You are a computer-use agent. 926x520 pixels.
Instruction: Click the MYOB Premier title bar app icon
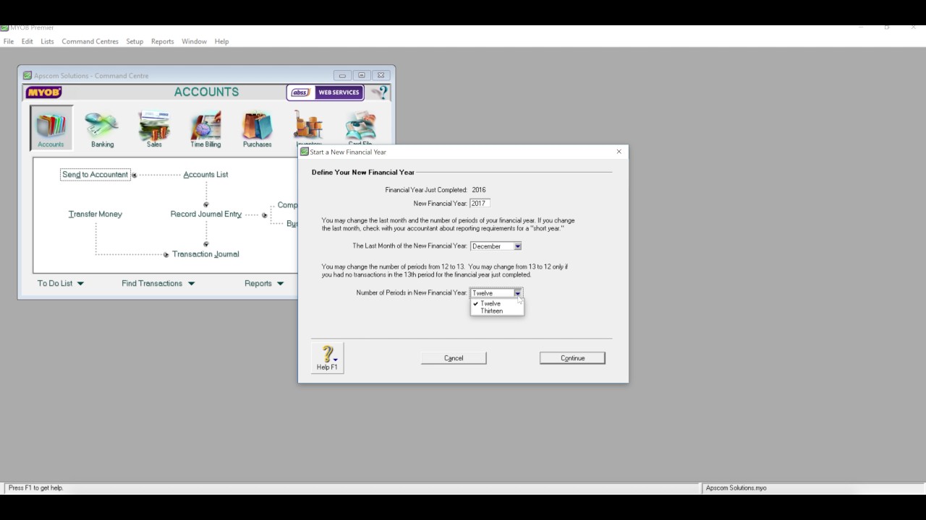click(x=4, y=27)
